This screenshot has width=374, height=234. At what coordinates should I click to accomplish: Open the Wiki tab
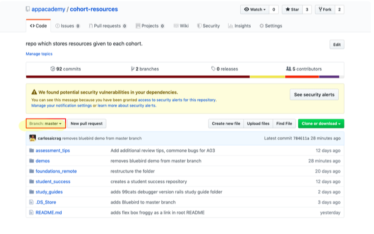[x=181, y=26]
